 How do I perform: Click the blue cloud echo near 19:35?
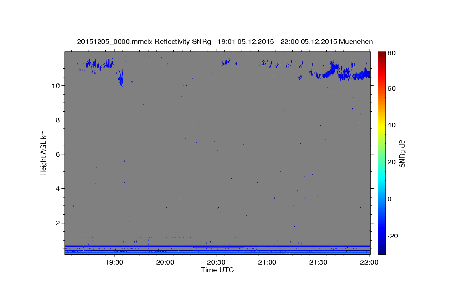121,79
